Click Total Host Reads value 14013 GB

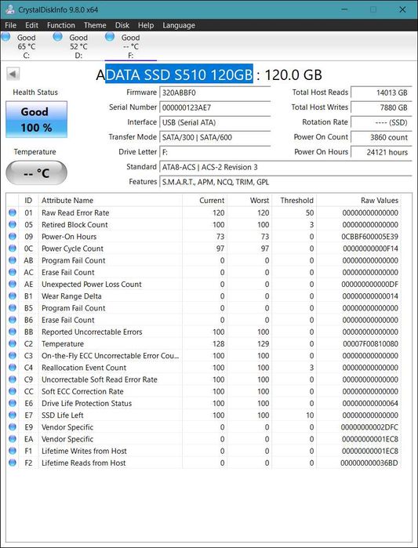tap(381, 93)
